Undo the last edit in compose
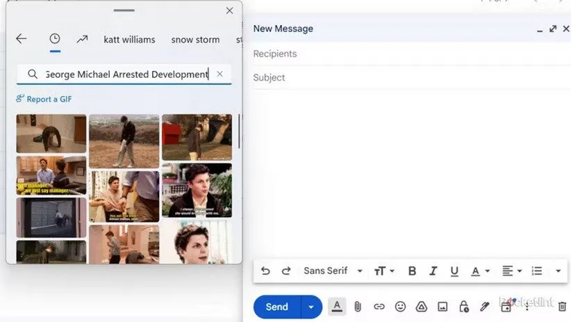This screenshot has height=322, width=571. (x=265, y=271)
